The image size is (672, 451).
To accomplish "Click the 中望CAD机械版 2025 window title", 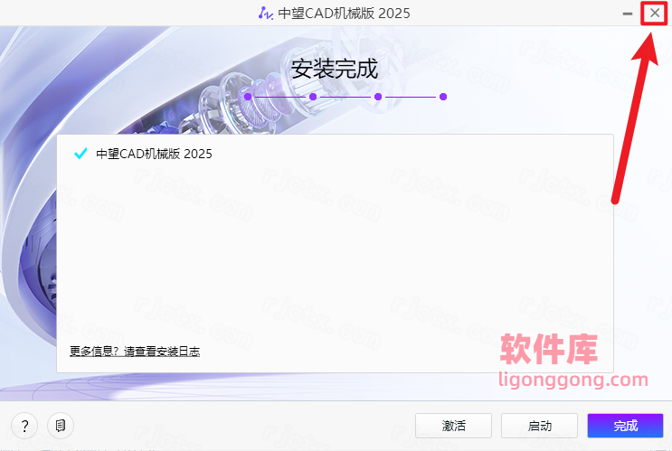I will point(345,14).
